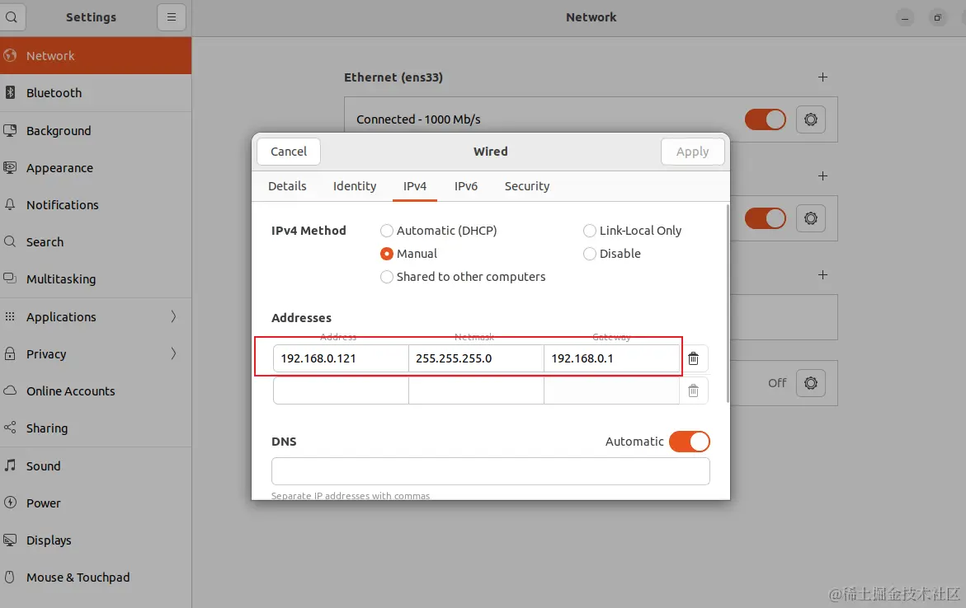Switch to the IPv6 tab
The height and width of the screenshot is (608, 966).
466,186
